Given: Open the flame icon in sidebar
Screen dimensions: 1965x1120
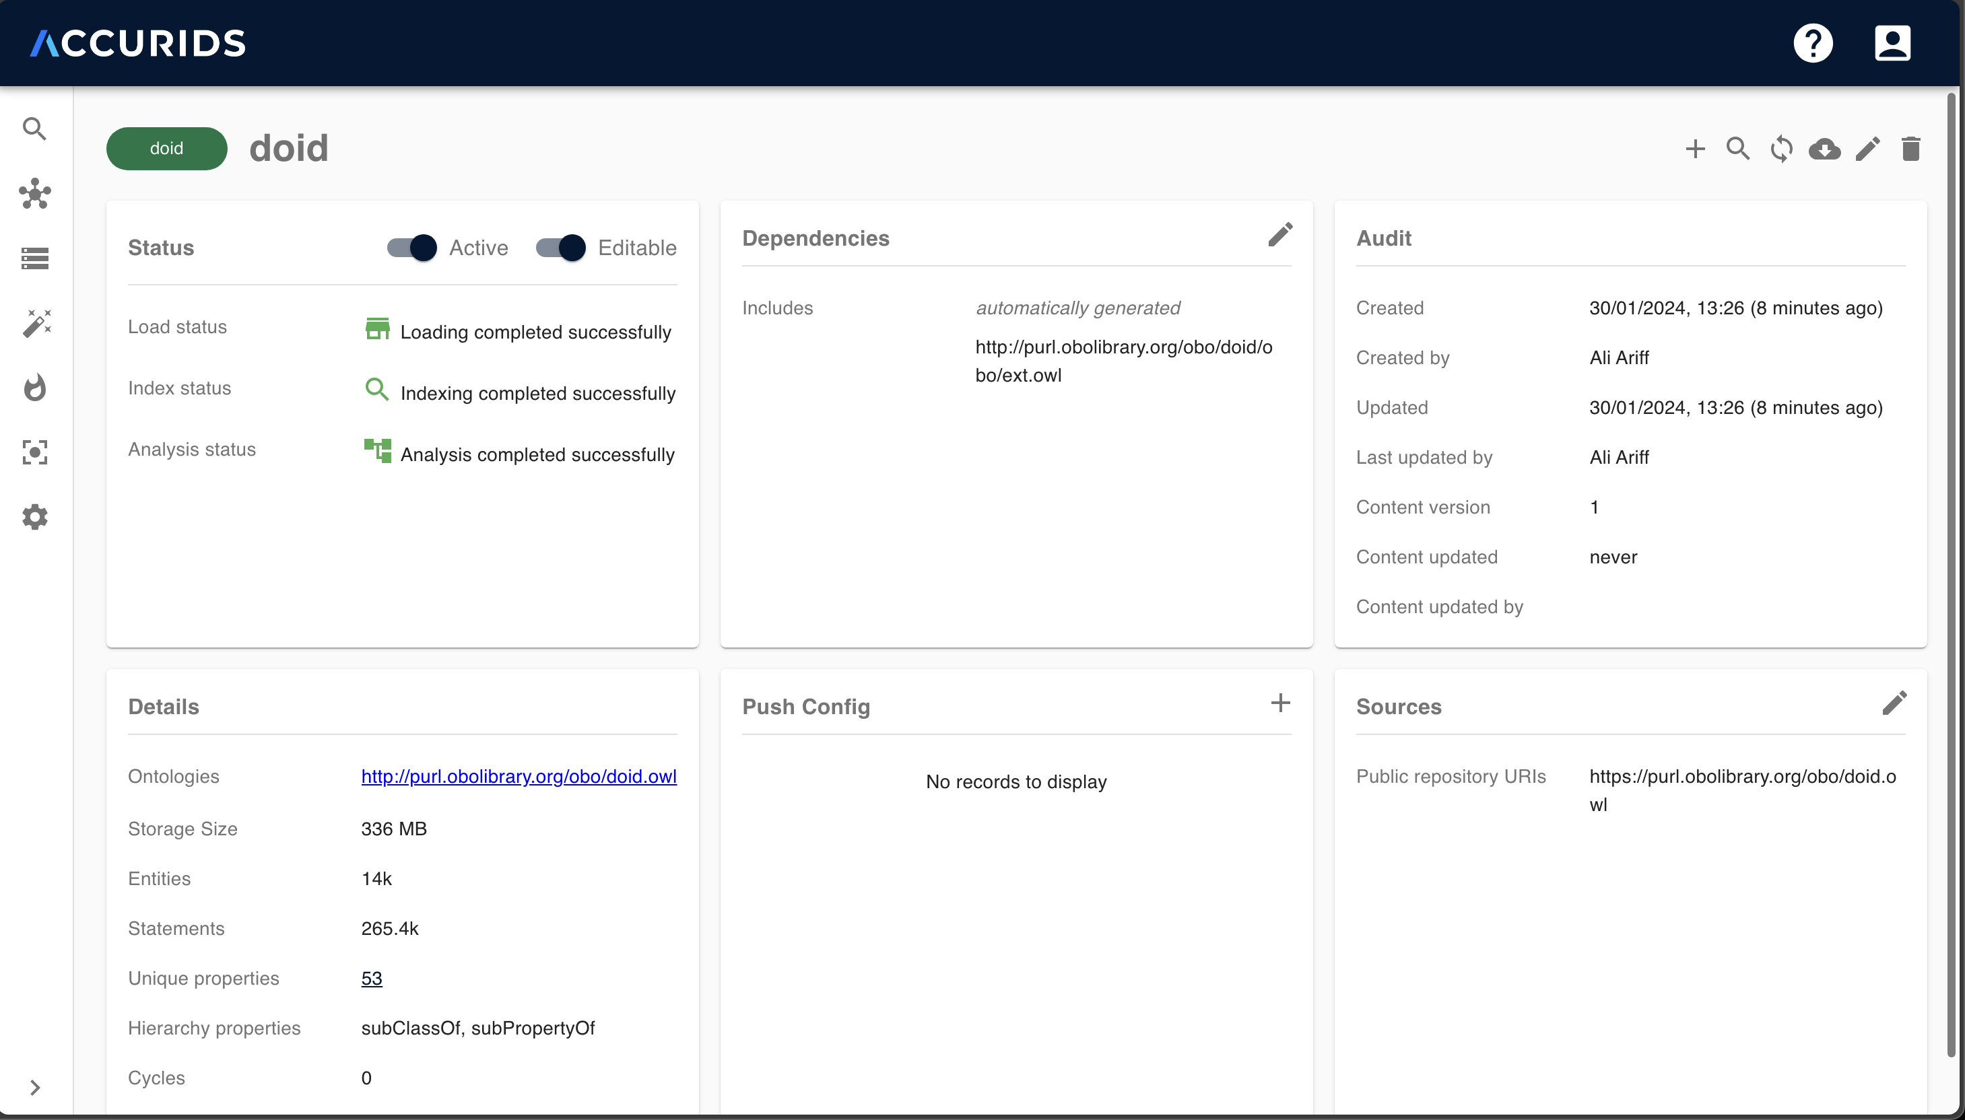Looking at the screenshot, I should click(x=34, y=388).
